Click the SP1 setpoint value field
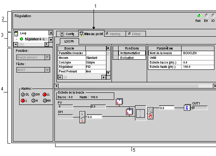 pos(65,117)
